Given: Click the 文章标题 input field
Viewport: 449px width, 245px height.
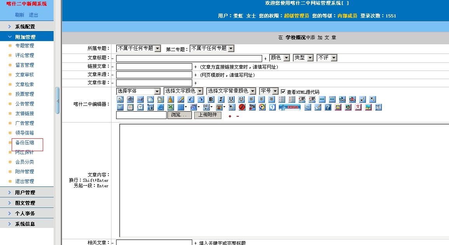Looking at the screenshot, I should (189, 58).
